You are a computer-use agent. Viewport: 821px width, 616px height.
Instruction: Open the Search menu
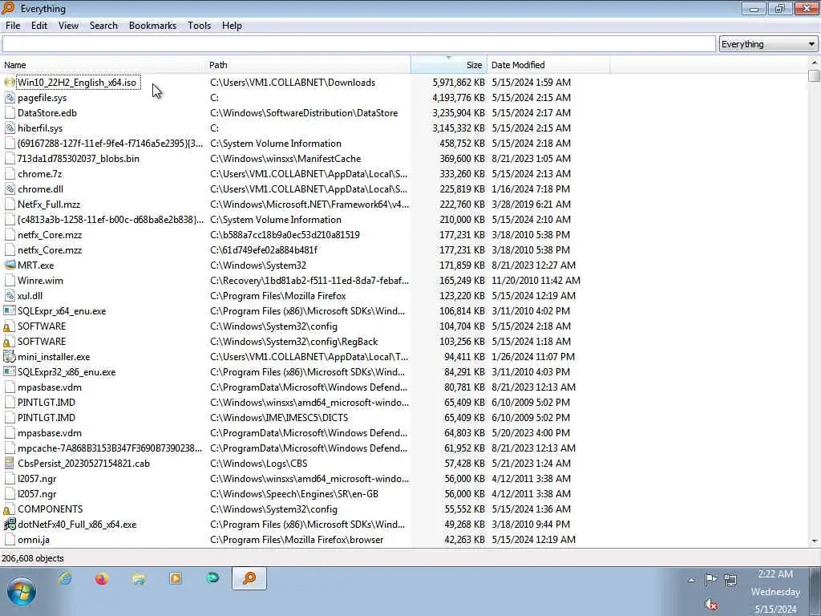[103, 26]
